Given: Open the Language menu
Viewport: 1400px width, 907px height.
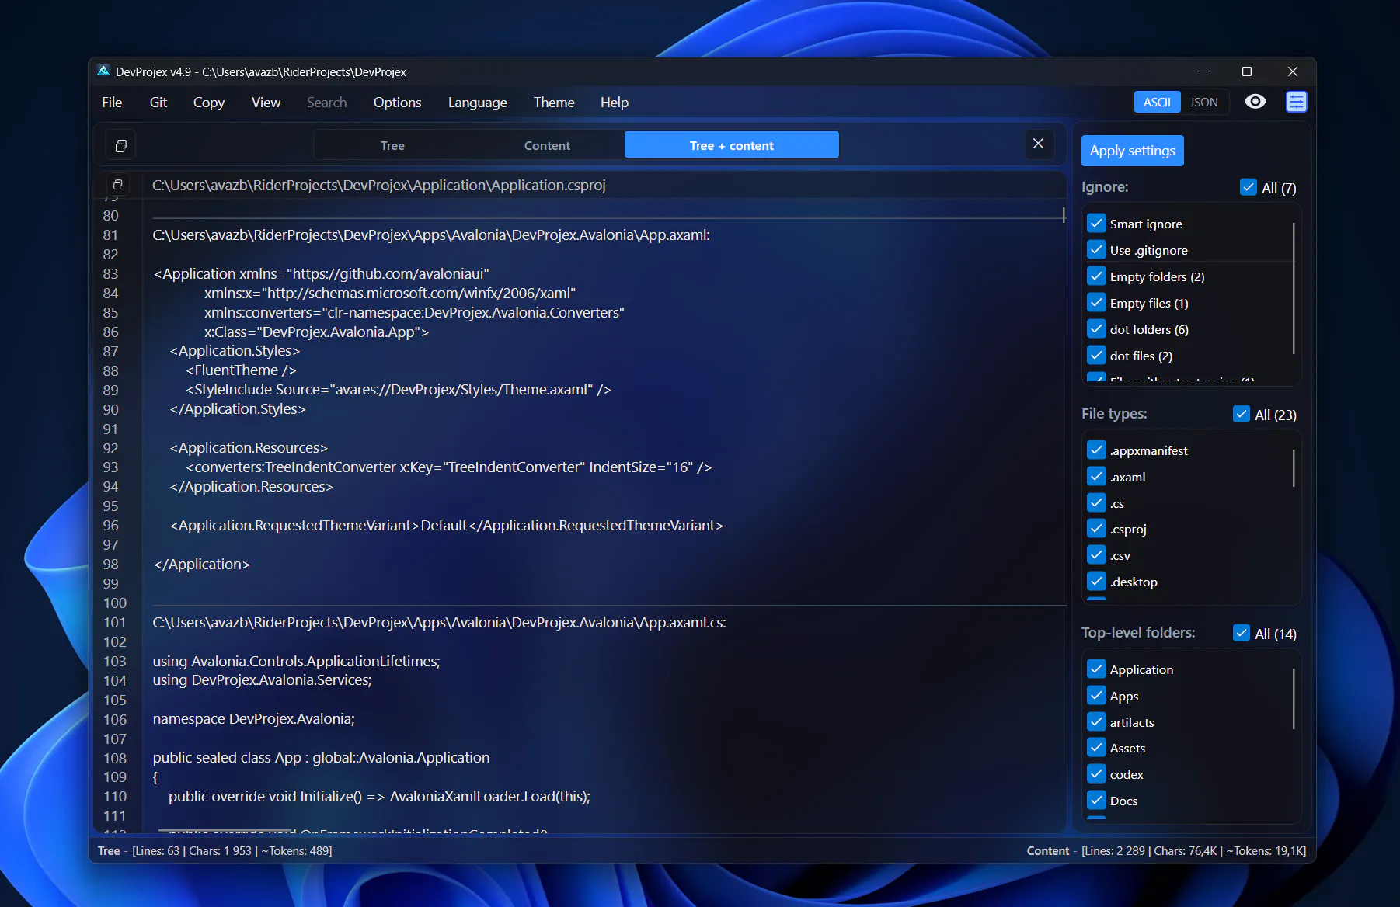Looking at the screenshot, I should click(x=477, y=103).
